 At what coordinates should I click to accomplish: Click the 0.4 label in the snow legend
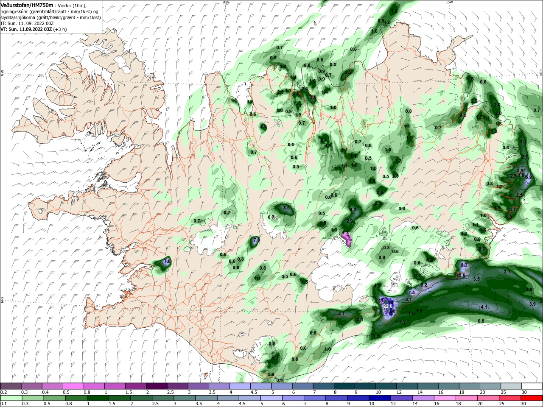pos(45,392)
